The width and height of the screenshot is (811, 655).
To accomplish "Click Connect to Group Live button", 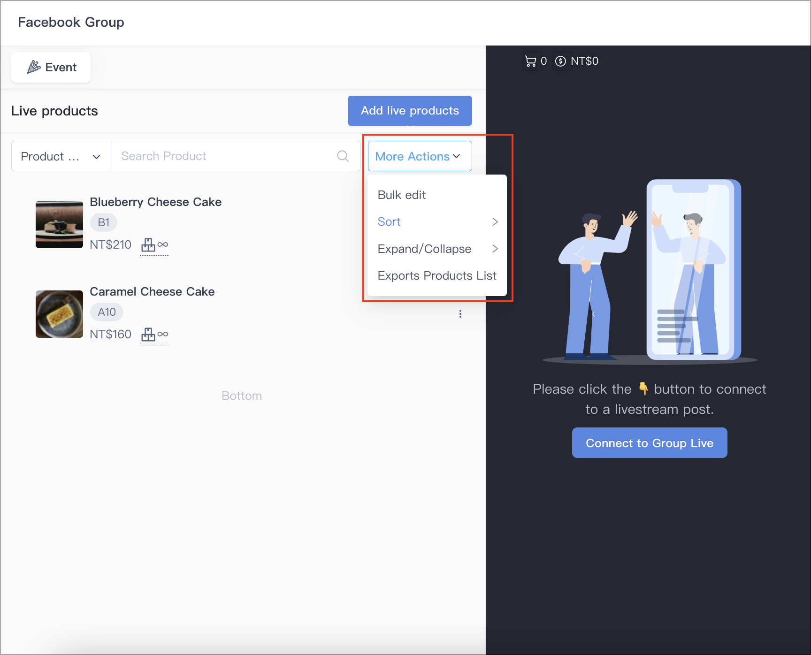I will point(650,443).
